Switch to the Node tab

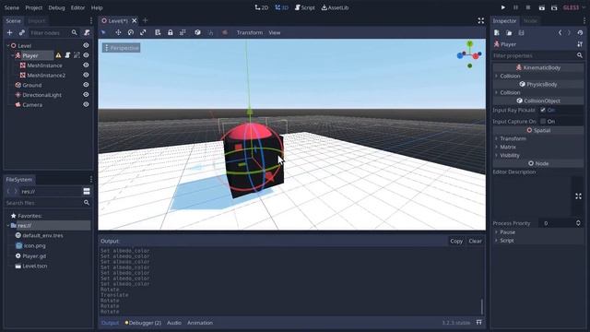click(x=530, y=21)
